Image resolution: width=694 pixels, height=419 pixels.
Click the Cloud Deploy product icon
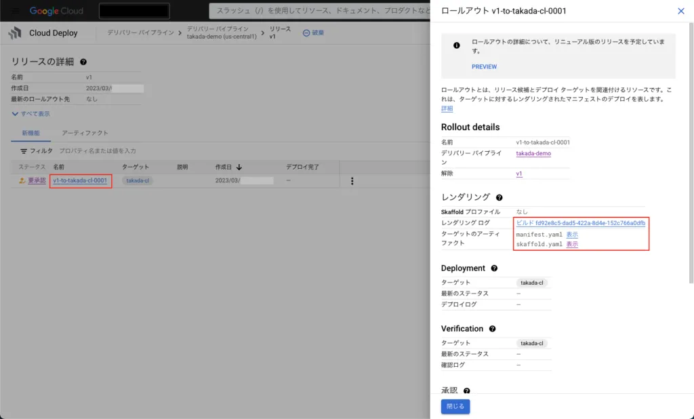[15, 33]
